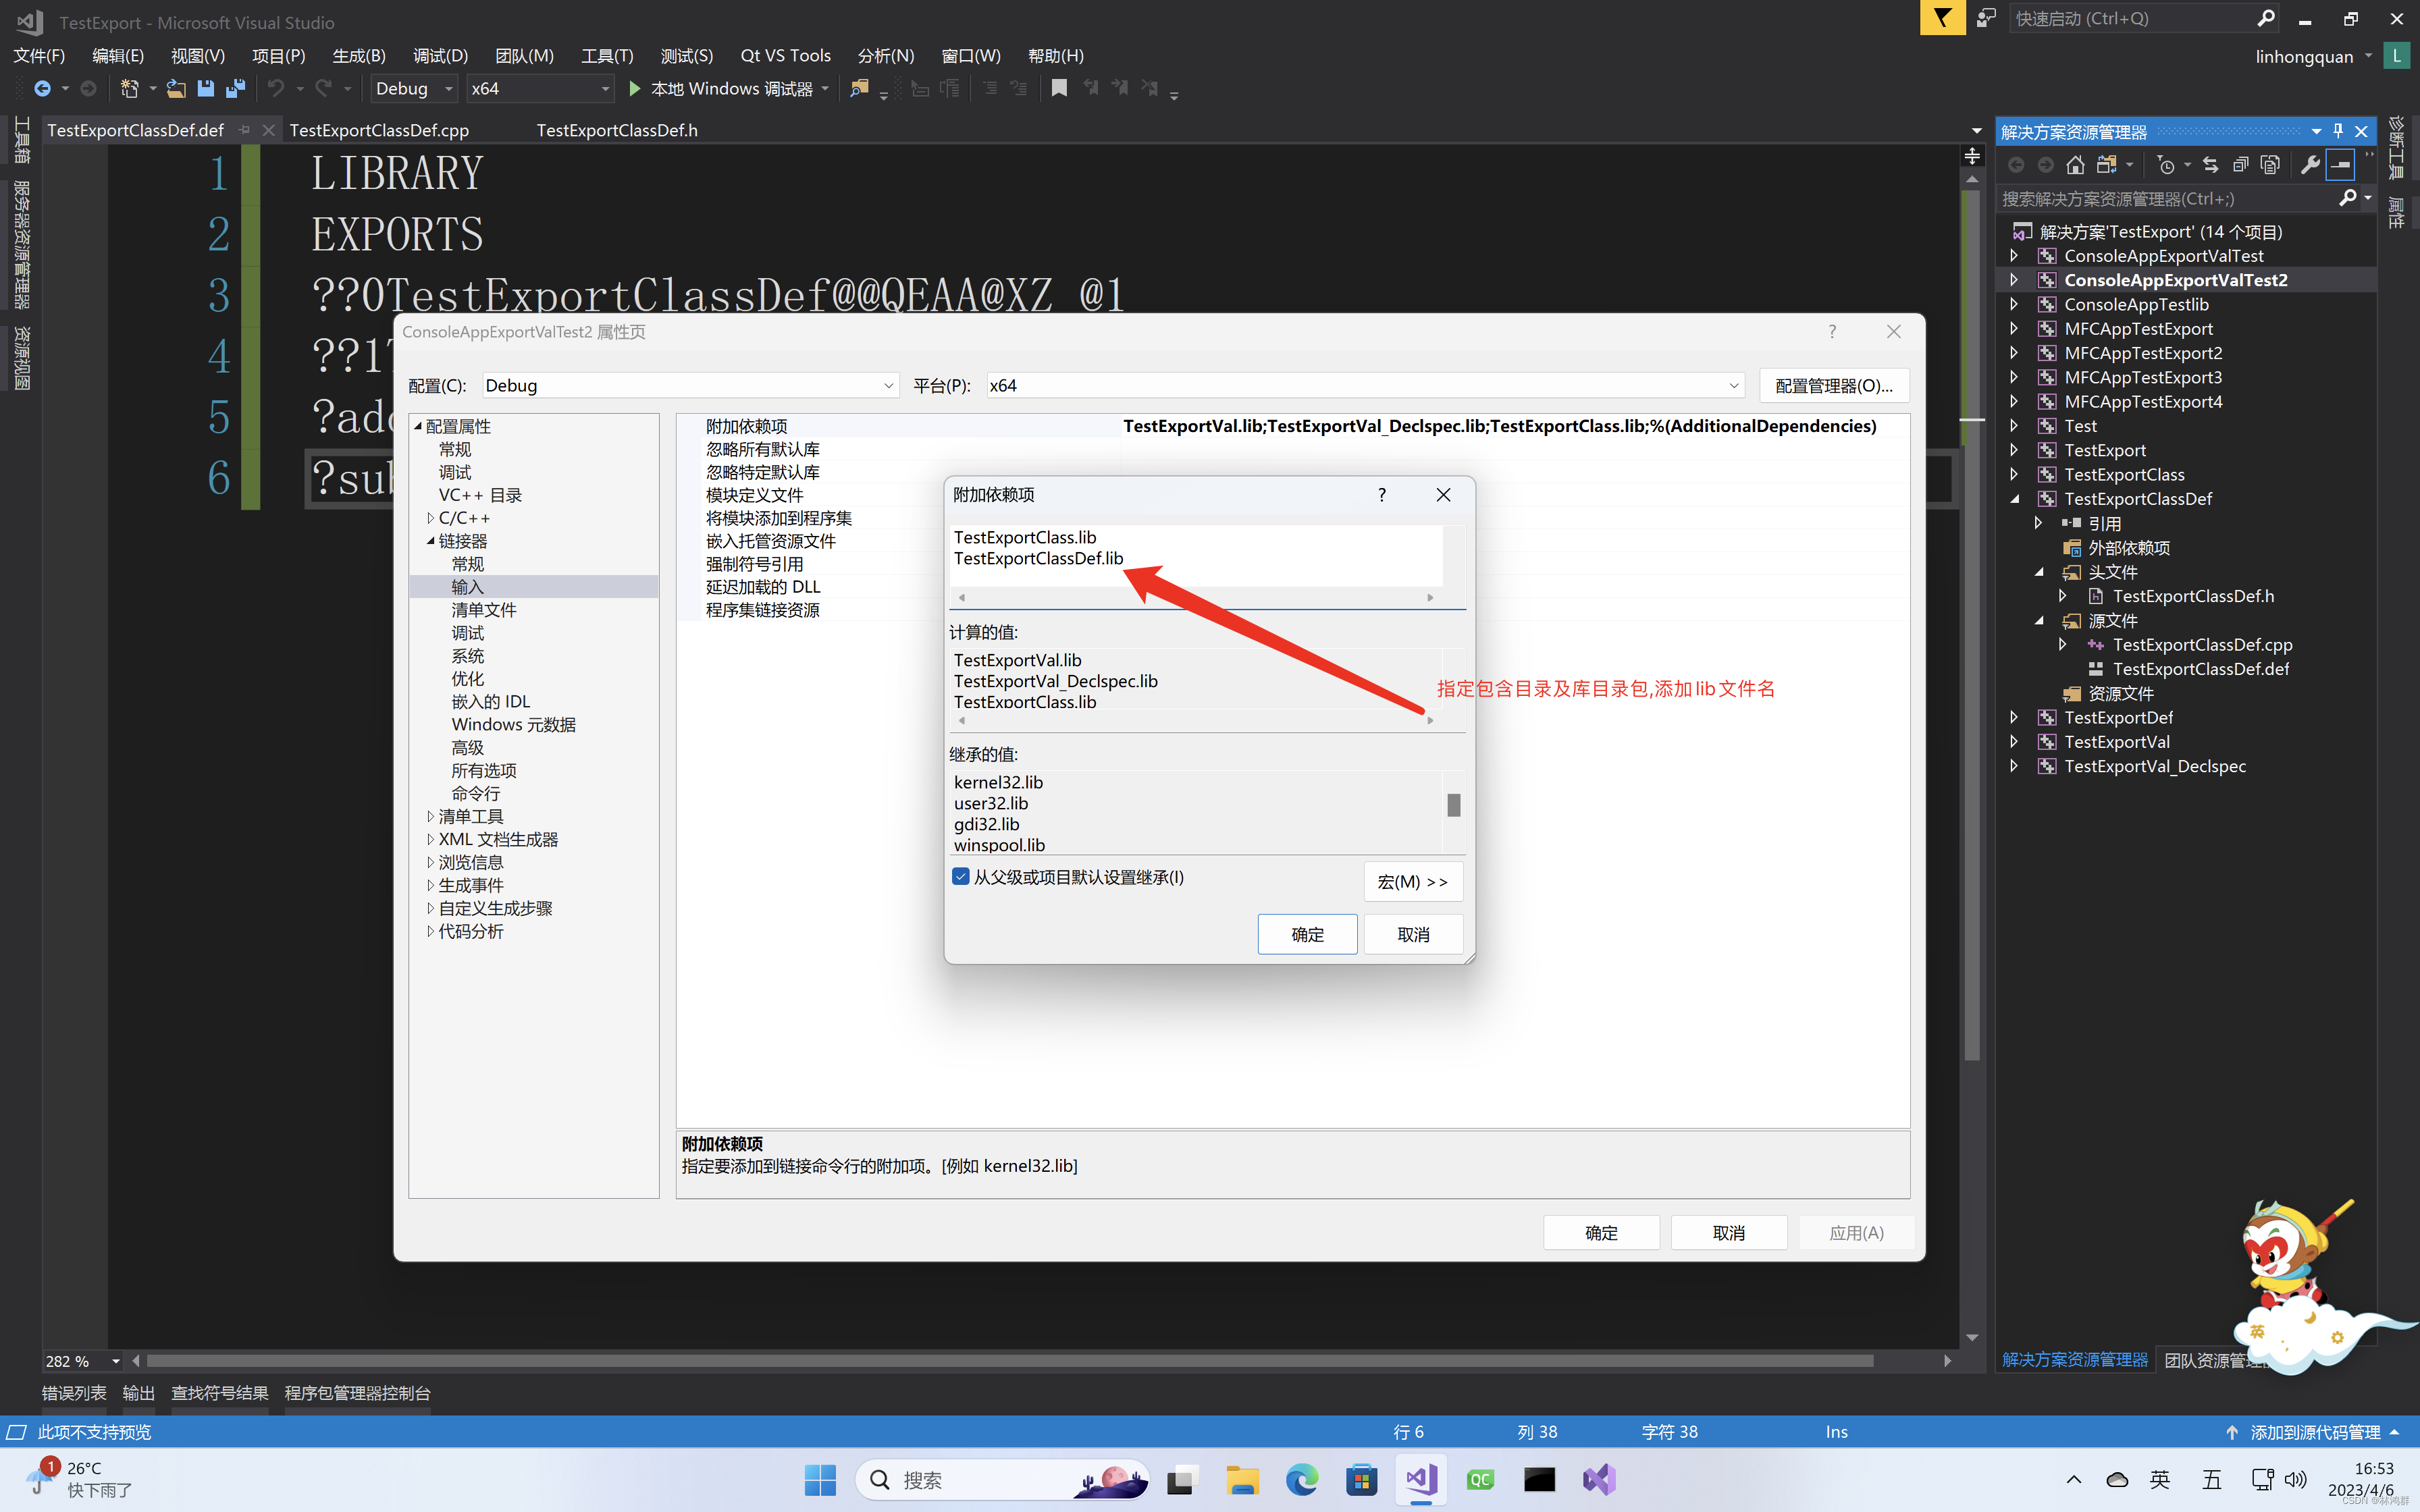Image resolution: width=2420 pixels, height=1512 pixels.
Task: Click the Find in Files icon
Action: pos(859,89)
